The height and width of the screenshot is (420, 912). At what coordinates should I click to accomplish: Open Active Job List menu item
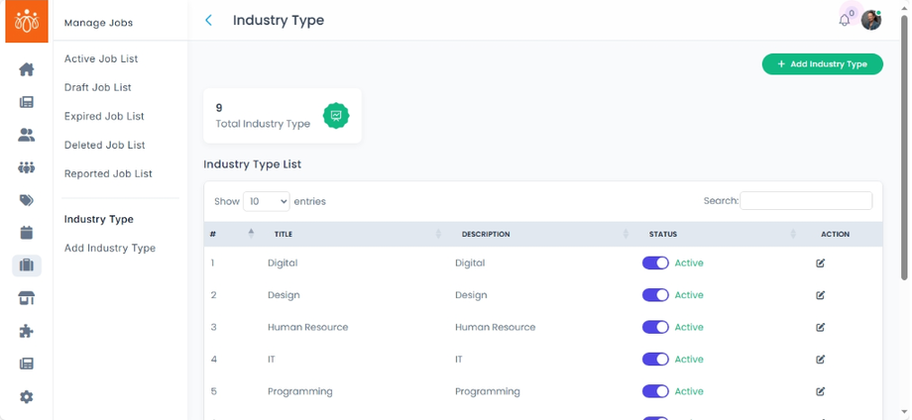click(101, 59)
